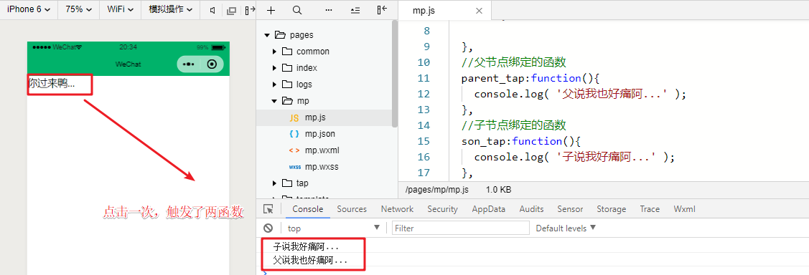Switch to the Wxml tab

(684, 209)
